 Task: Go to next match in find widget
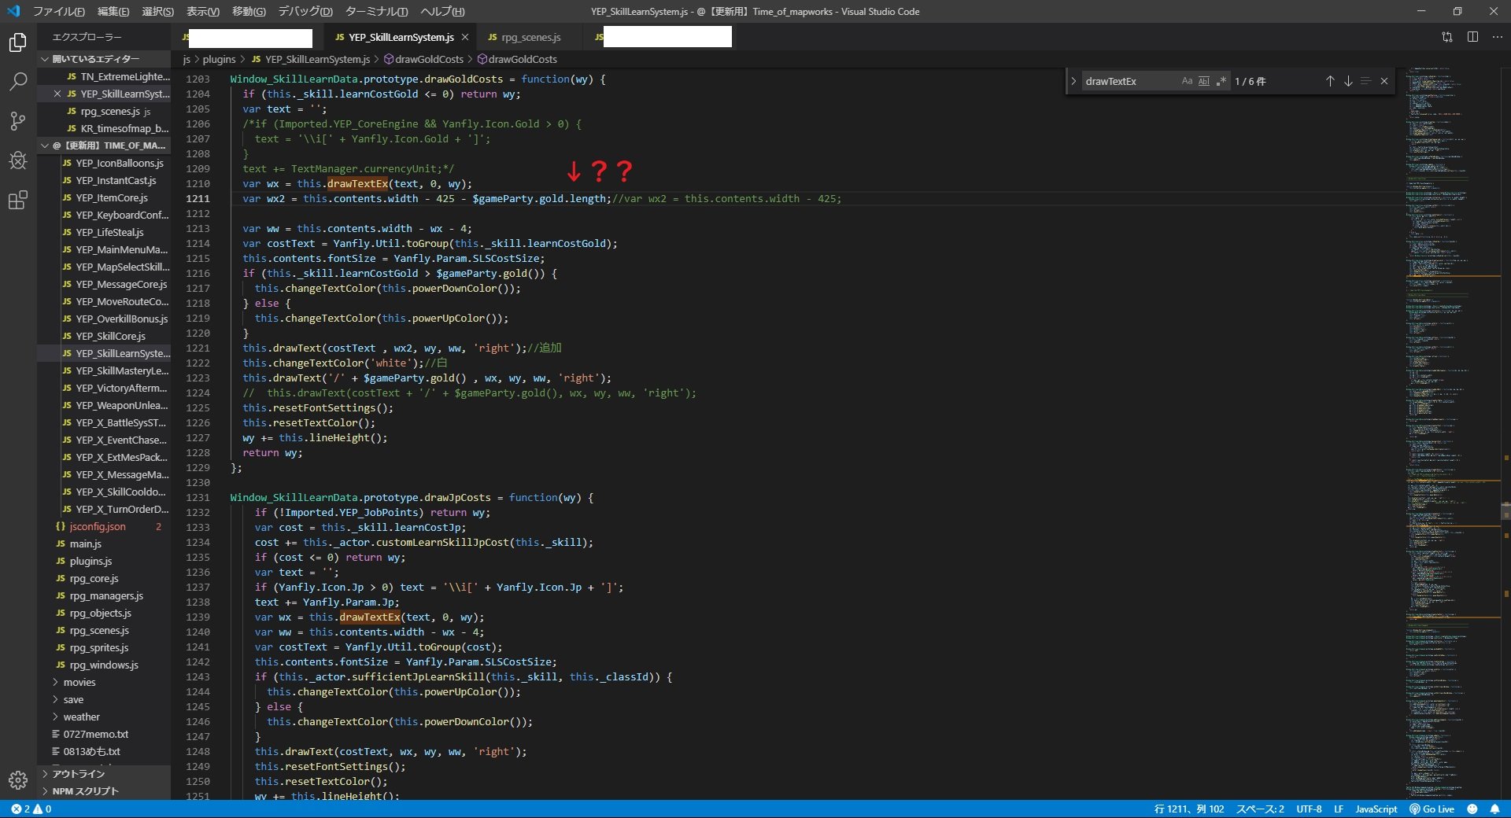tap(1348, 81)
